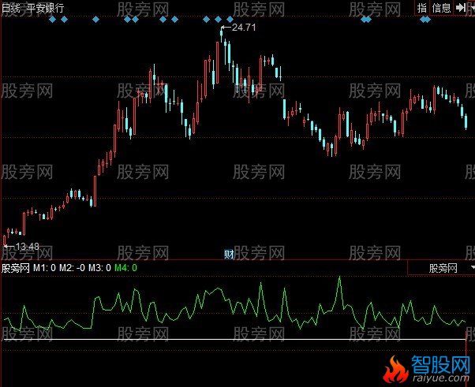Open the 信息 info button
This screenshot has width=475, height=387.
click(x=442, y=8)
